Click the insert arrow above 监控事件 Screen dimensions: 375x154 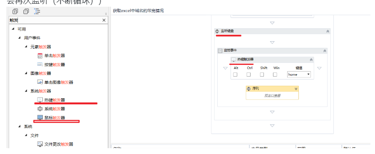[x=272, y=42]
